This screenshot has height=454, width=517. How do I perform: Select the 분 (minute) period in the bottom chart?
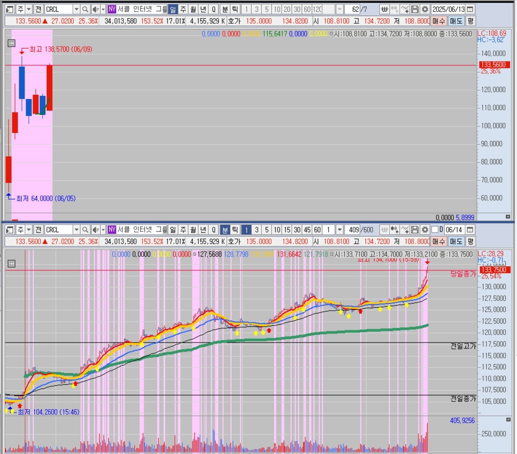click(225, 230)
